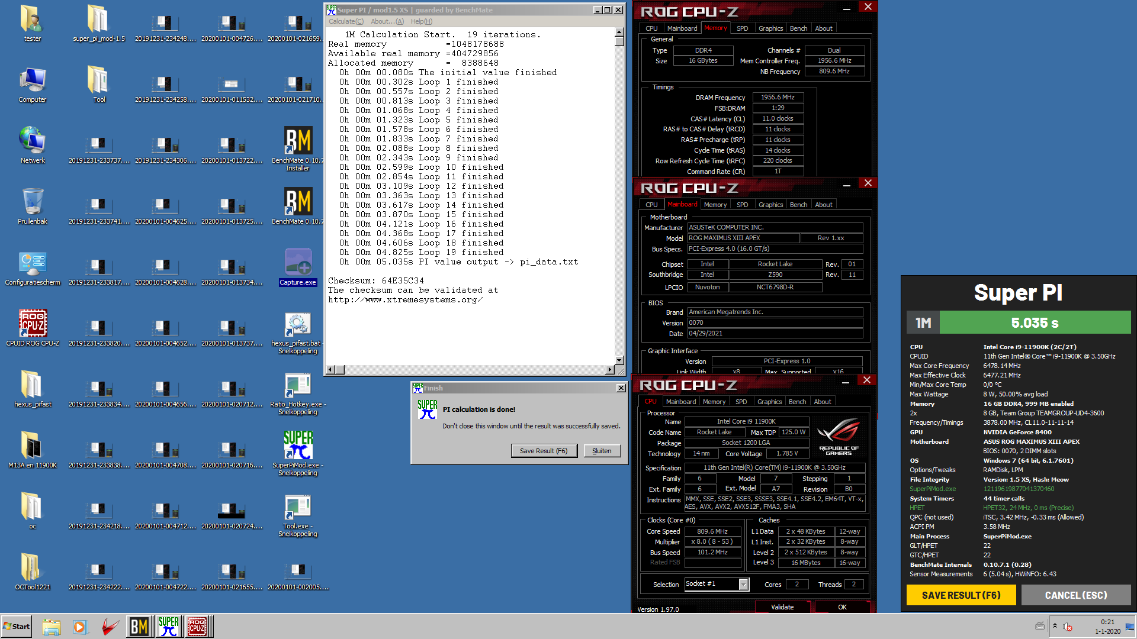Image resolution: width=1137 pixels, height=639 pixels.
Task: Switch to Bench tab in the CPU-Z window showing Processor info
Action: pyautogui.click(x=797, y=402)
